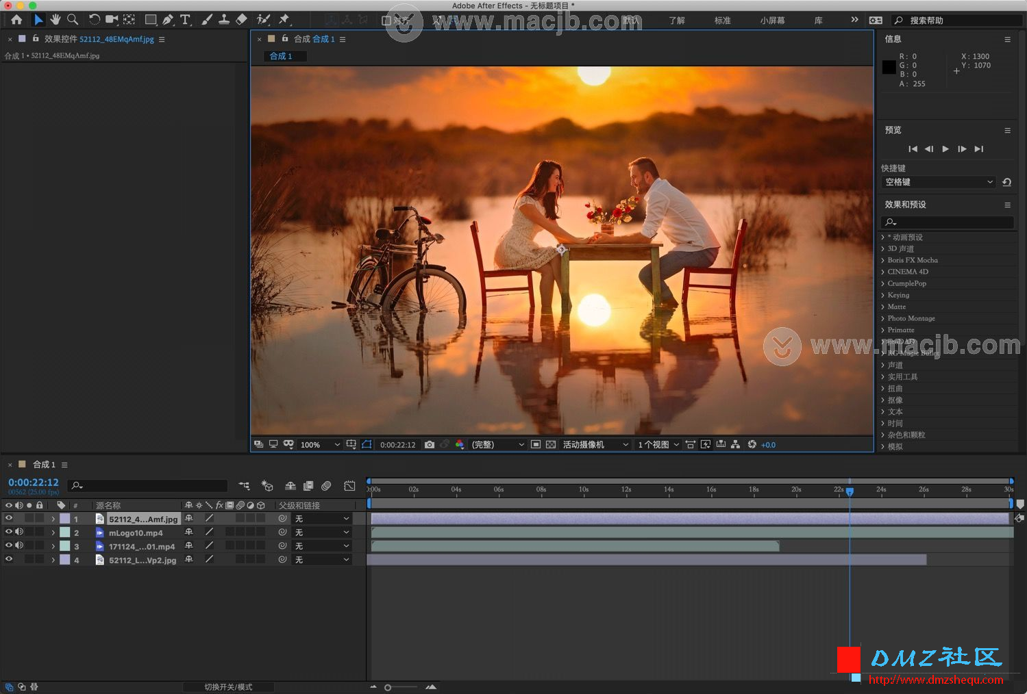
Task: Open 空格键 shortcut dropdown in preview panel
Action: [x=938, y=182]
